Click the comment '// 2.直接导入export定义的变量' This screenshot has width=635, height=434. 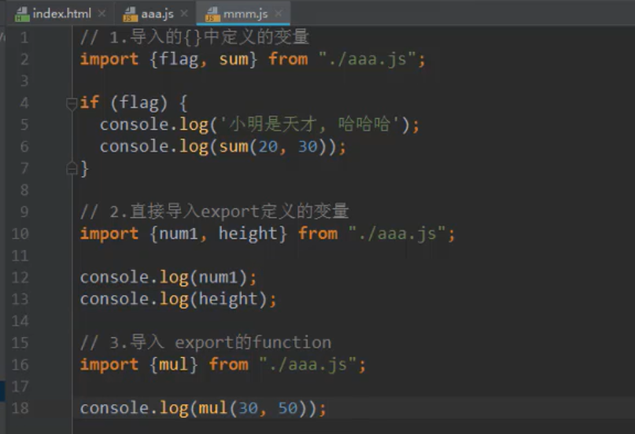coord(215,211)
